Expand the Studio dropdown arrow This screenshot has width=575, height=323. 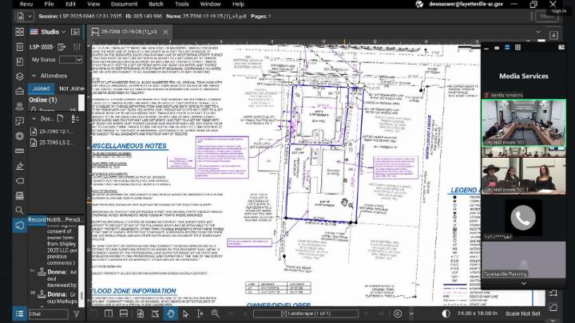[65, 32]
